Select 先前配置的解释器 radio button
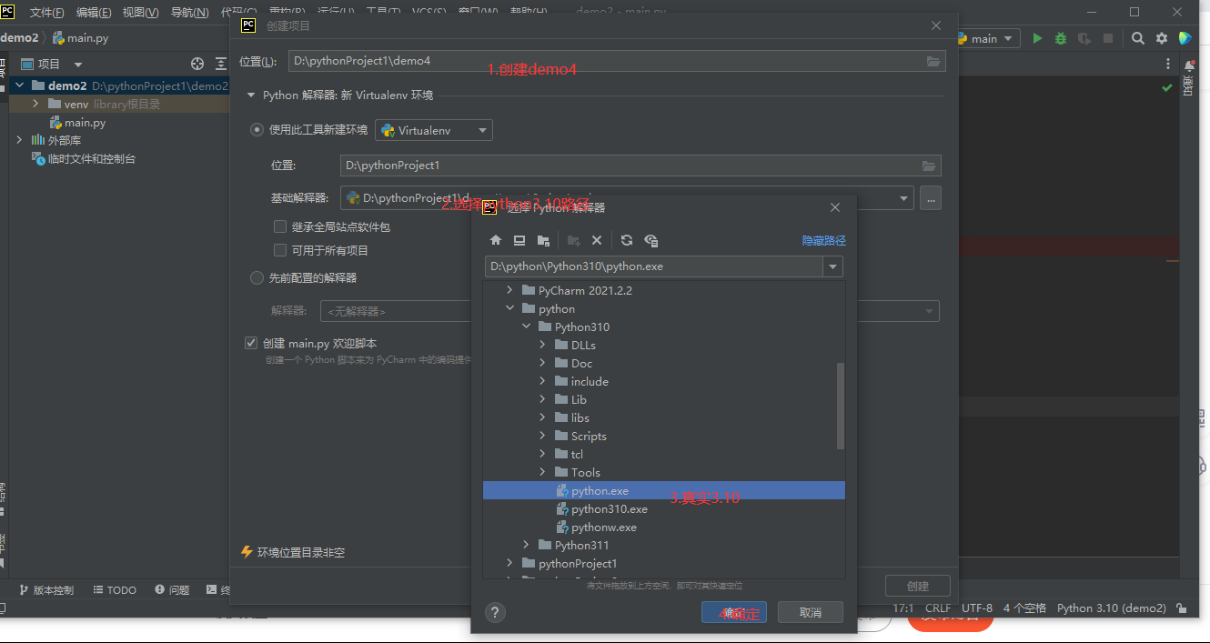Image resolution: width=1210 pixels, height=643 pixels. click(257, 277)
